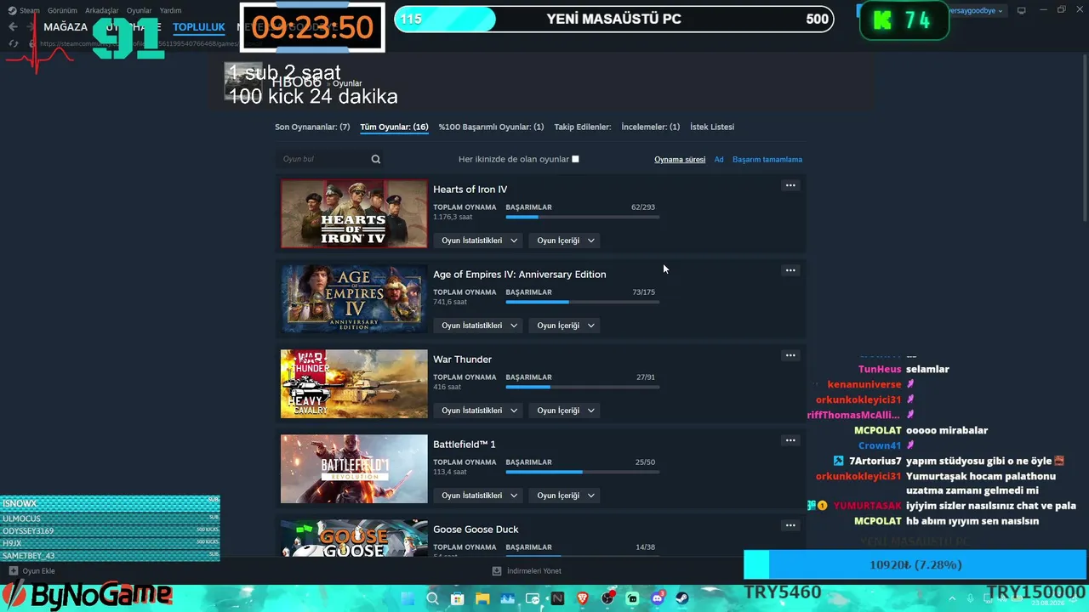Open the three-dot menu for War Thunder
The width and height of the screenshot is (1089, 612).
790,355
